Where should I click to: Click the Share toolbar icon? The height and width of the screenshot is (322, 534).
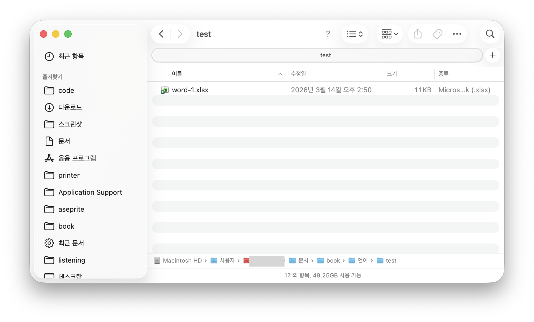pyautogui.click(x=417, y=34)
